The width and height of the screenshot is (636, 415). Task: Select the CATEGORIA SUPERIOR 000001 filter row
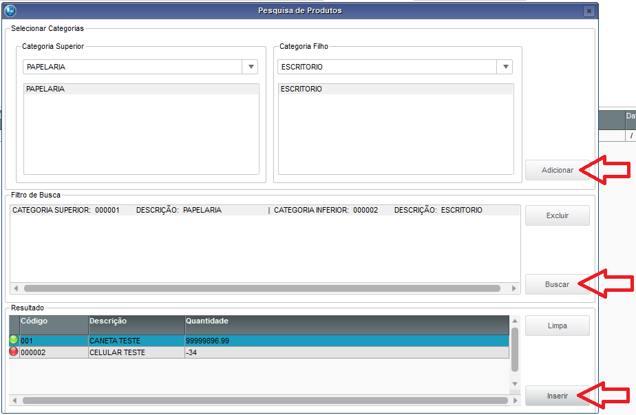coord(265,210)
